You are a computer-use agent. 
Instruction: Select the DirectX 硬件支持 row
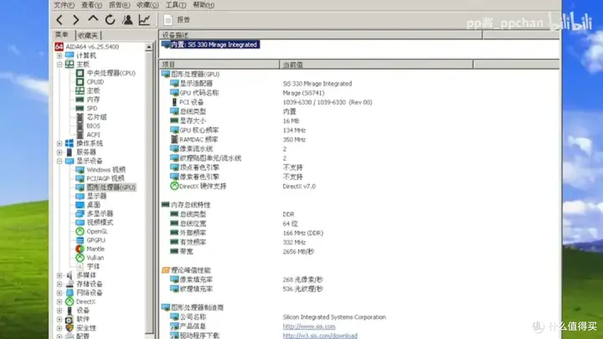[x=242, y=186]
